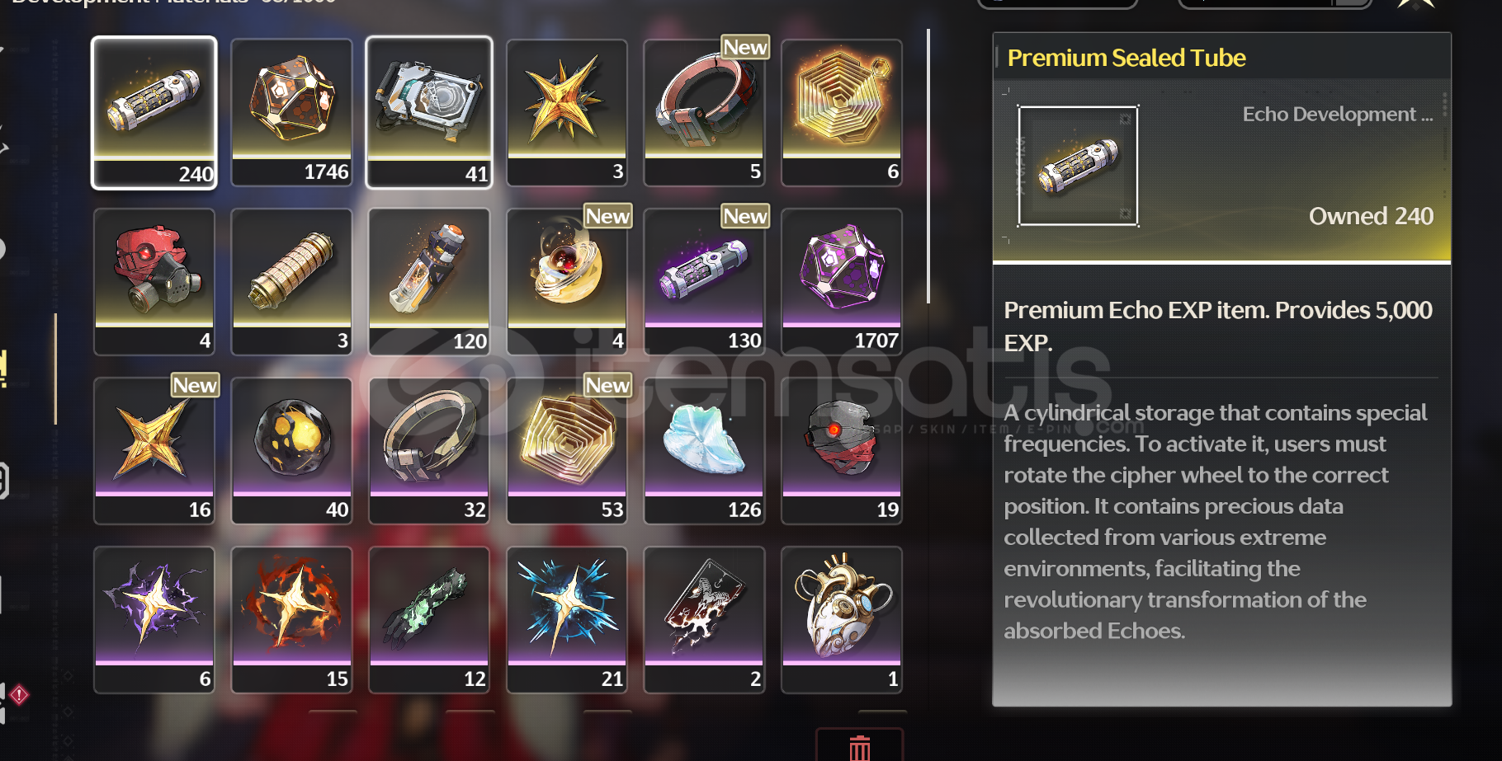This screenshot has width=1502, height=761.
Task: Choose the brass cylinder item with 3
Action: coord(292,282)
